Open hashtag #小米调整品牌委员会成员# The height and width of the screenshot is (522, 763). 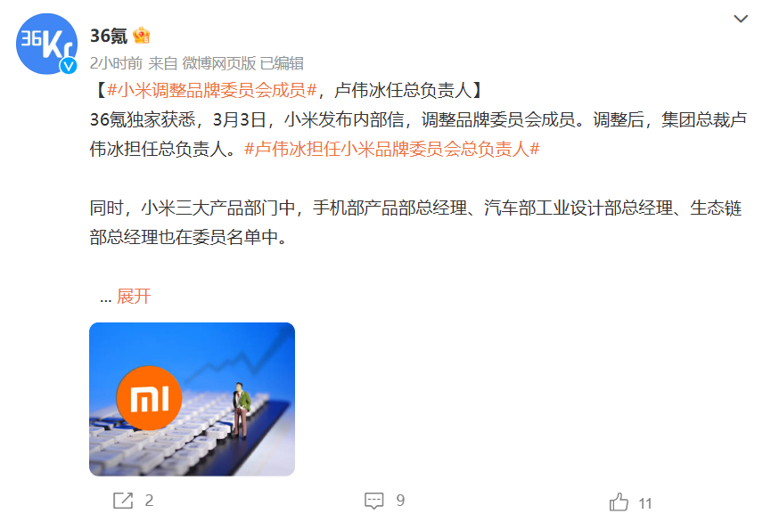(x=211, y=90)
